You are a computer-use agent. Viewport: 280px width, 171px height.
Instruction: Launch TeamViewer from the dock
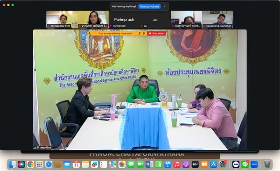(x=236, y=164)
